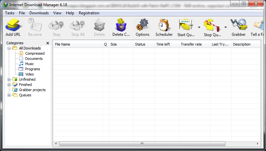Select the Queues category

[x=25, y=95]
